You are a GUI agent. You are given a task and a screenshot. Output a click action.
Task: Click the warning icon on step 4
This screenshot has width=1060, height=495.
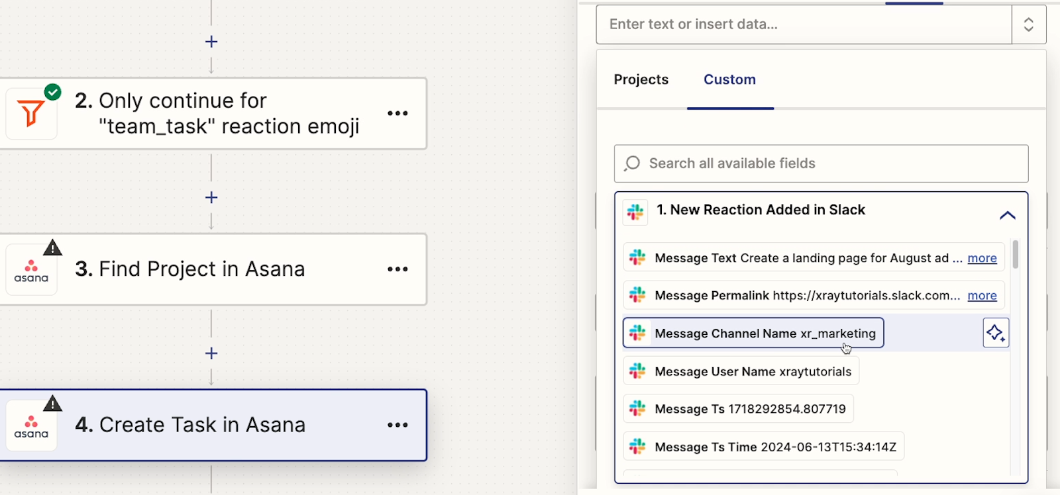tap(52, 403)
